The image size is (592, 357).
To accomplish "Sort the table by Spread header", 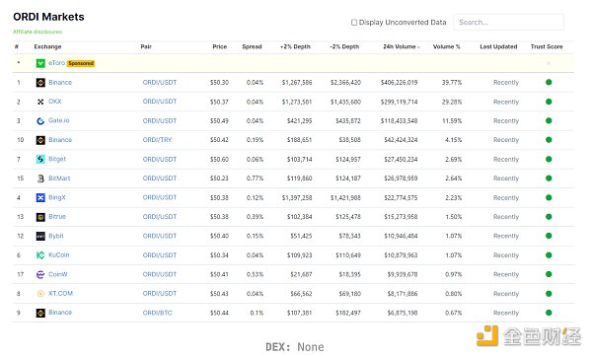I will pyautogui.click(x=252, y=46).
